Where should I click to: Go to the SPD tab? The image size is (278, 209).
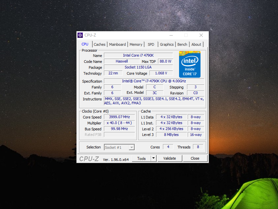(151, 44)
